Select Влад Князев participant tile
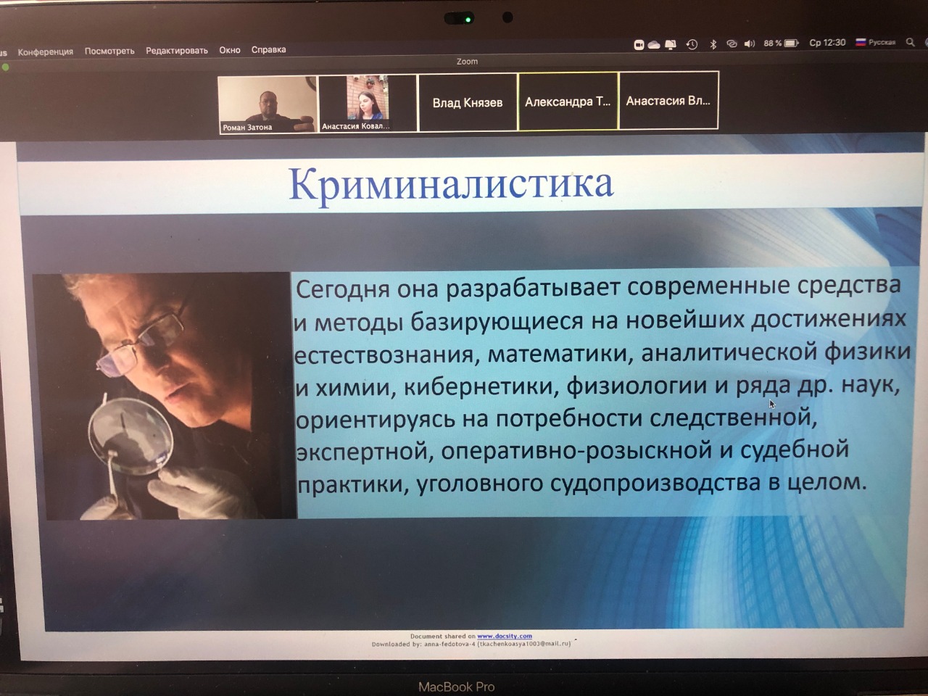This screenshot has width=928, height=696. (x=468, y=102)
